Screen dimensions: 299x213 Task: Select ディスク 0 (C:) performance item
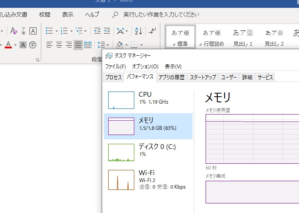(x=148, y=152)
